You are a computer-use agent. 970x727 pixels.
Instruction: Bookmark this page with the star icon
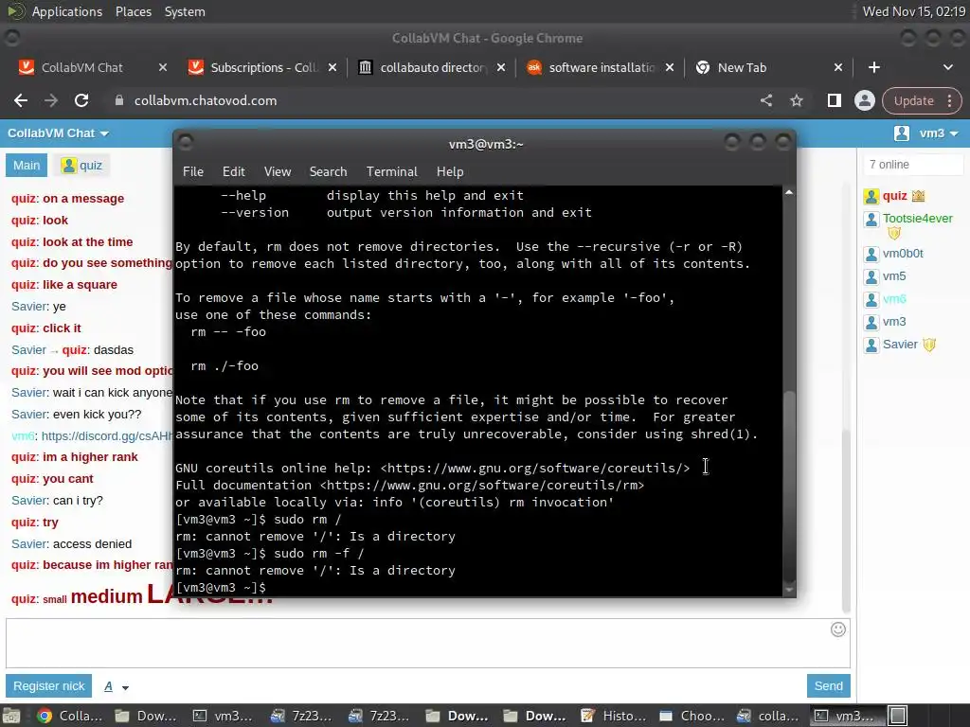click(796, 100)
